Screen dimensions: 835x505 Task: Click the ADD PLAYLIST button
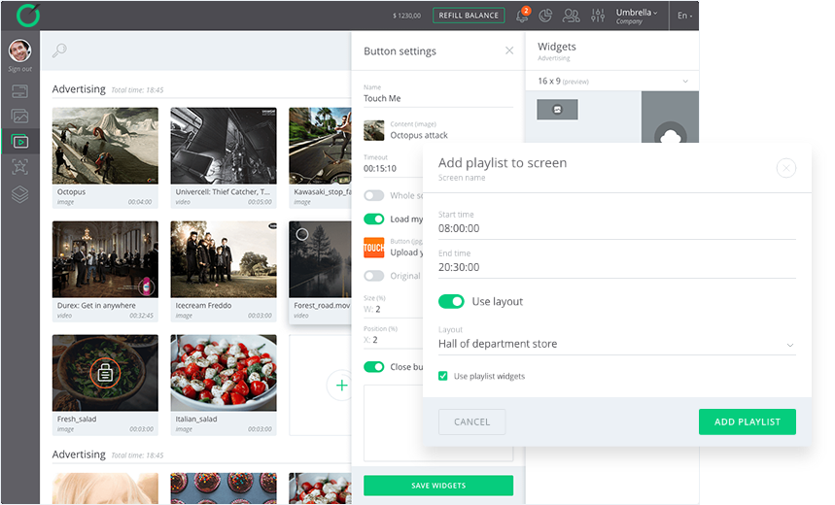coord(747,421)
